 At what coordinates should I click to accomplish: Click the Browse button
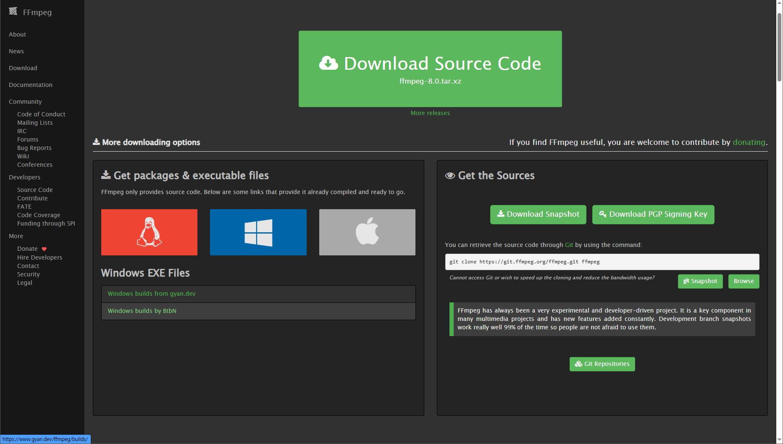click(x=744, y=281)
